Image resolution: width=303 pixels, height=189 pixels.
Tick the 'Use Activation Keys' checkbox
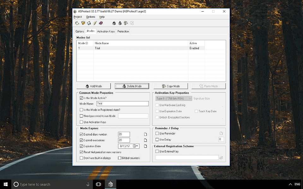(x=81, y=122)
